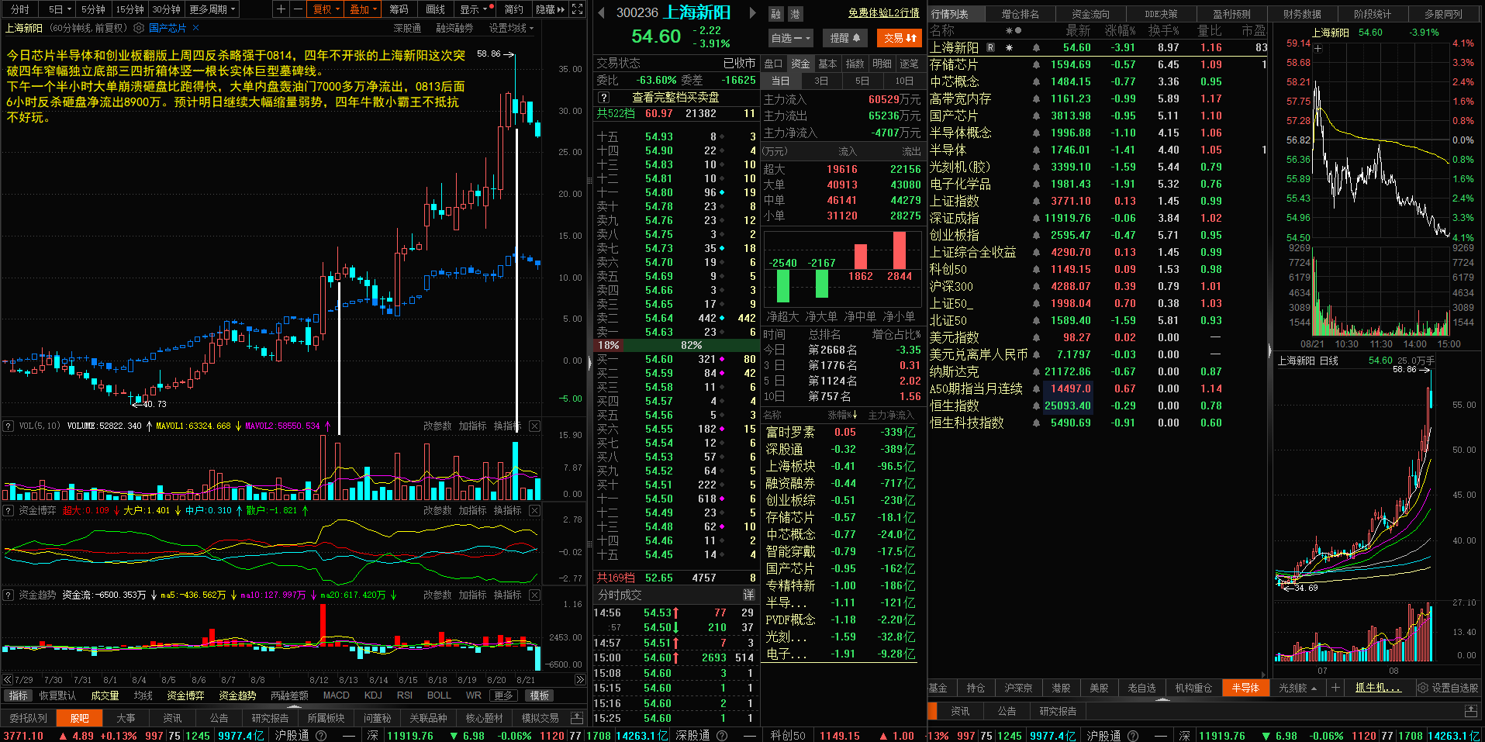This screenshot has height=742, width=1485.
Task: Open help icon for 资金博弈 indicator
Action: click(8, 510)
